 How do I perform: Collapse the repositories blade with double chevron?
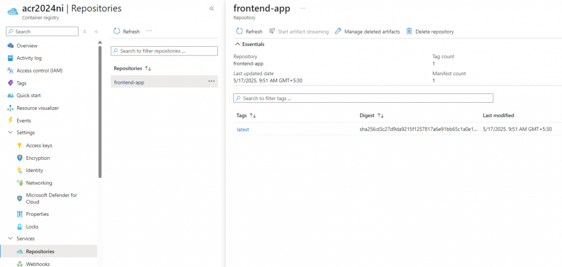click(x=212, y=9)
